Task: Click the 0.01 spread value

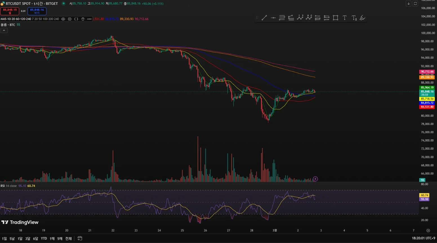Action: [23, 11]
